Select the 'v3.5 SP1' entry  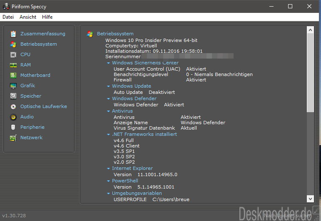click(124, 151)
